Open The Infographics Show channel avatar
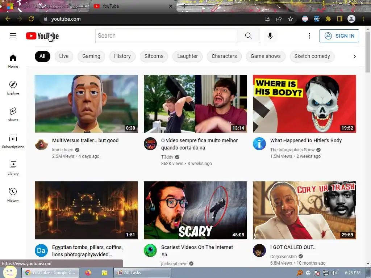Viewport: 371px width, 278px height. 259,144
